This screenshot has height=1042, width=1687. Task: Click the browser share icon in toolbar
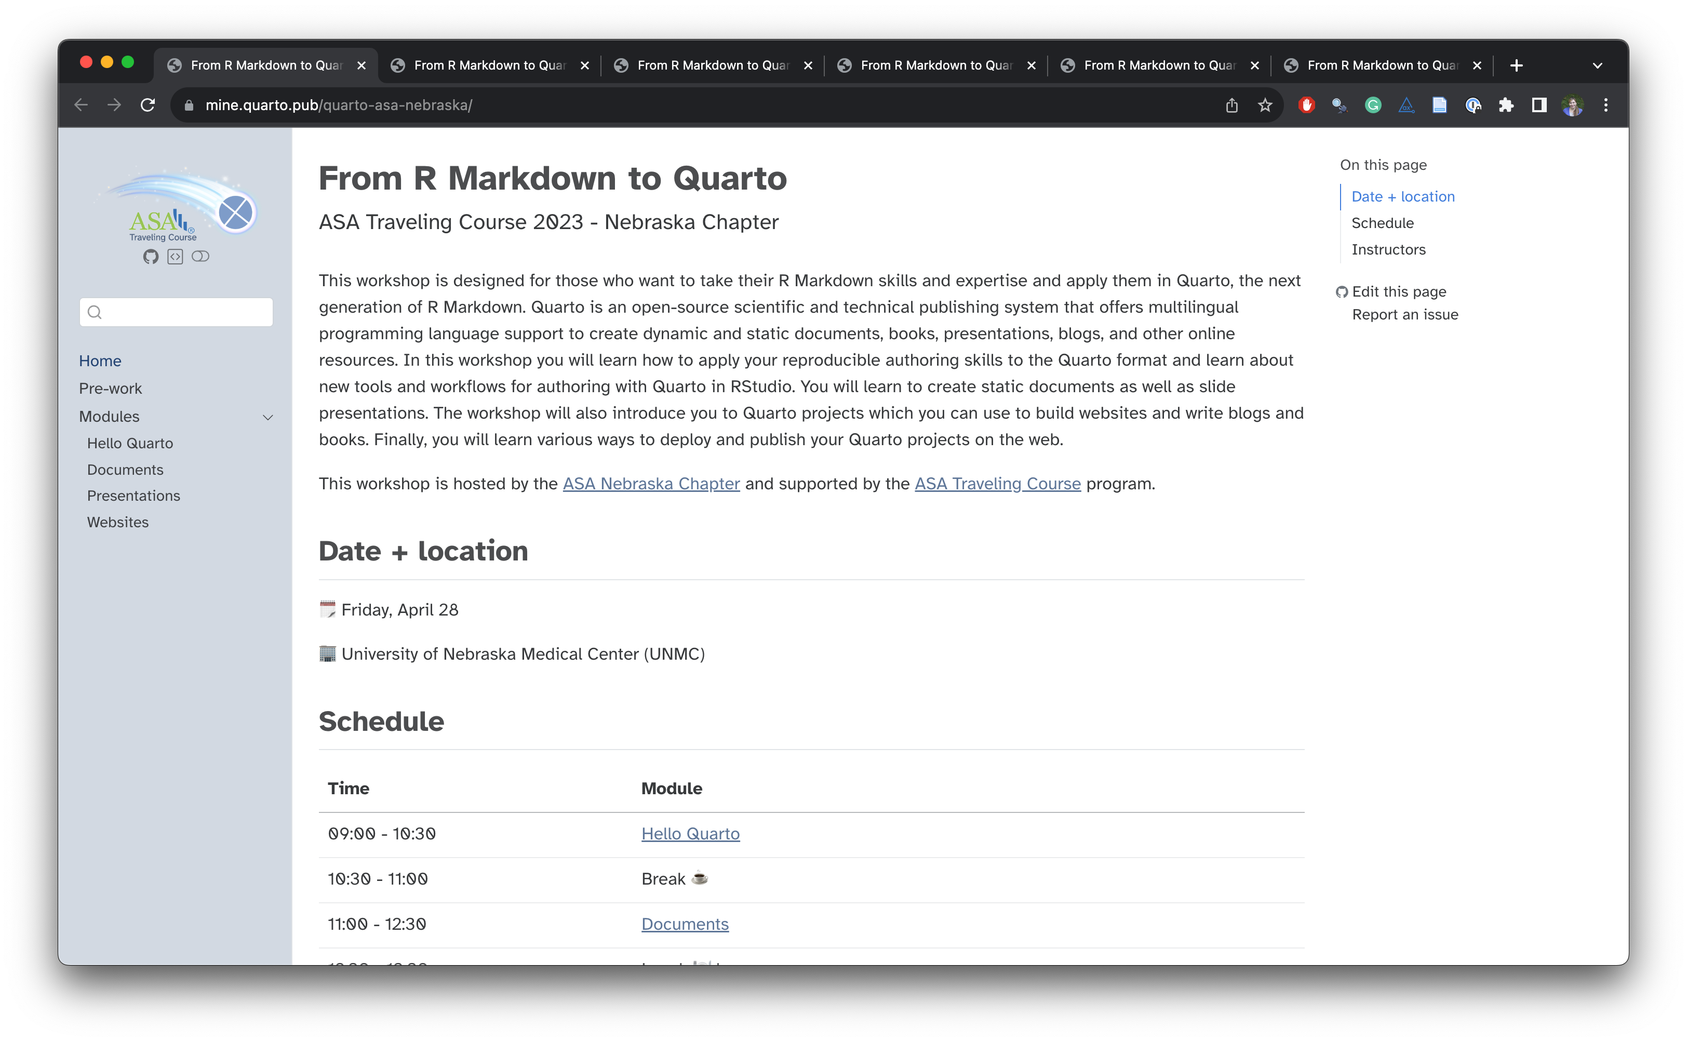point(1231,105)
